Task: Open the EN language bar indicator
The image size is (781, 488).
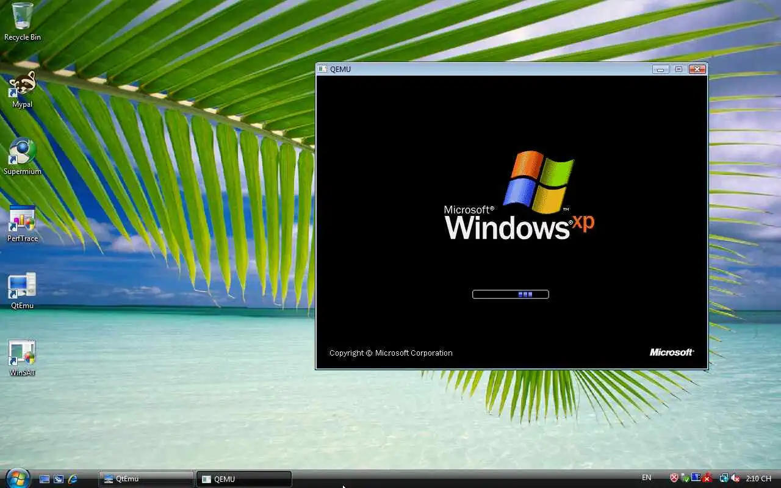Action: [x=646, y=478]
